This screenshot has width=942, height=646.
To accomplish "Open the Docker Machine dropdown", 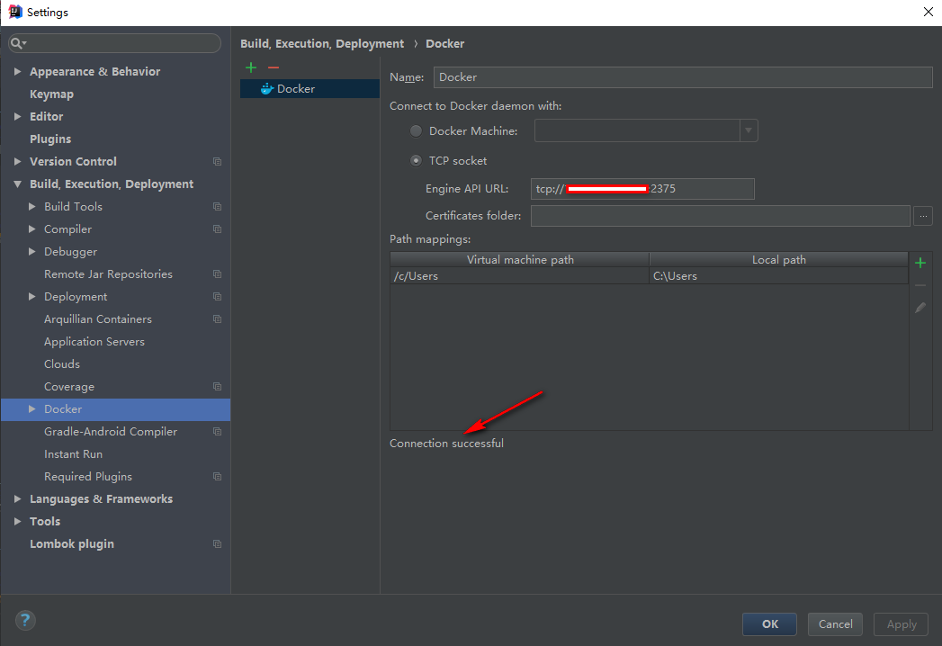I will pyautogui.click(x=749, y=131).
